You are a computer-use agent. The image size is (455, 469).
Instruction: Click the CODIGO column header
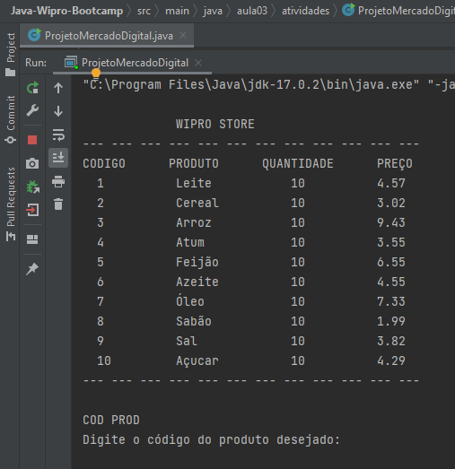(104, 163)
